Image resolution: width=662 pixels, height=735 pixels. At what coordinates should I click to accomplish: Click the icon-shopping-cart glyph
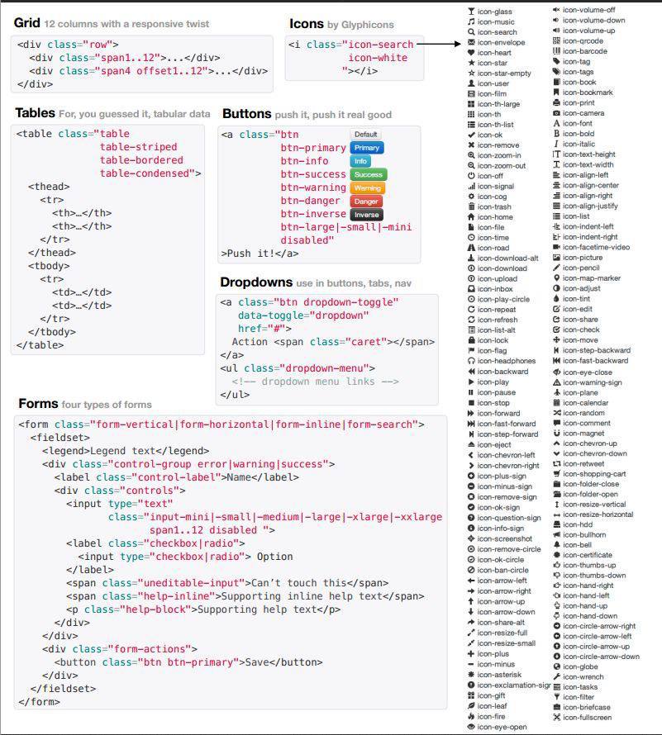pos(556,474)
